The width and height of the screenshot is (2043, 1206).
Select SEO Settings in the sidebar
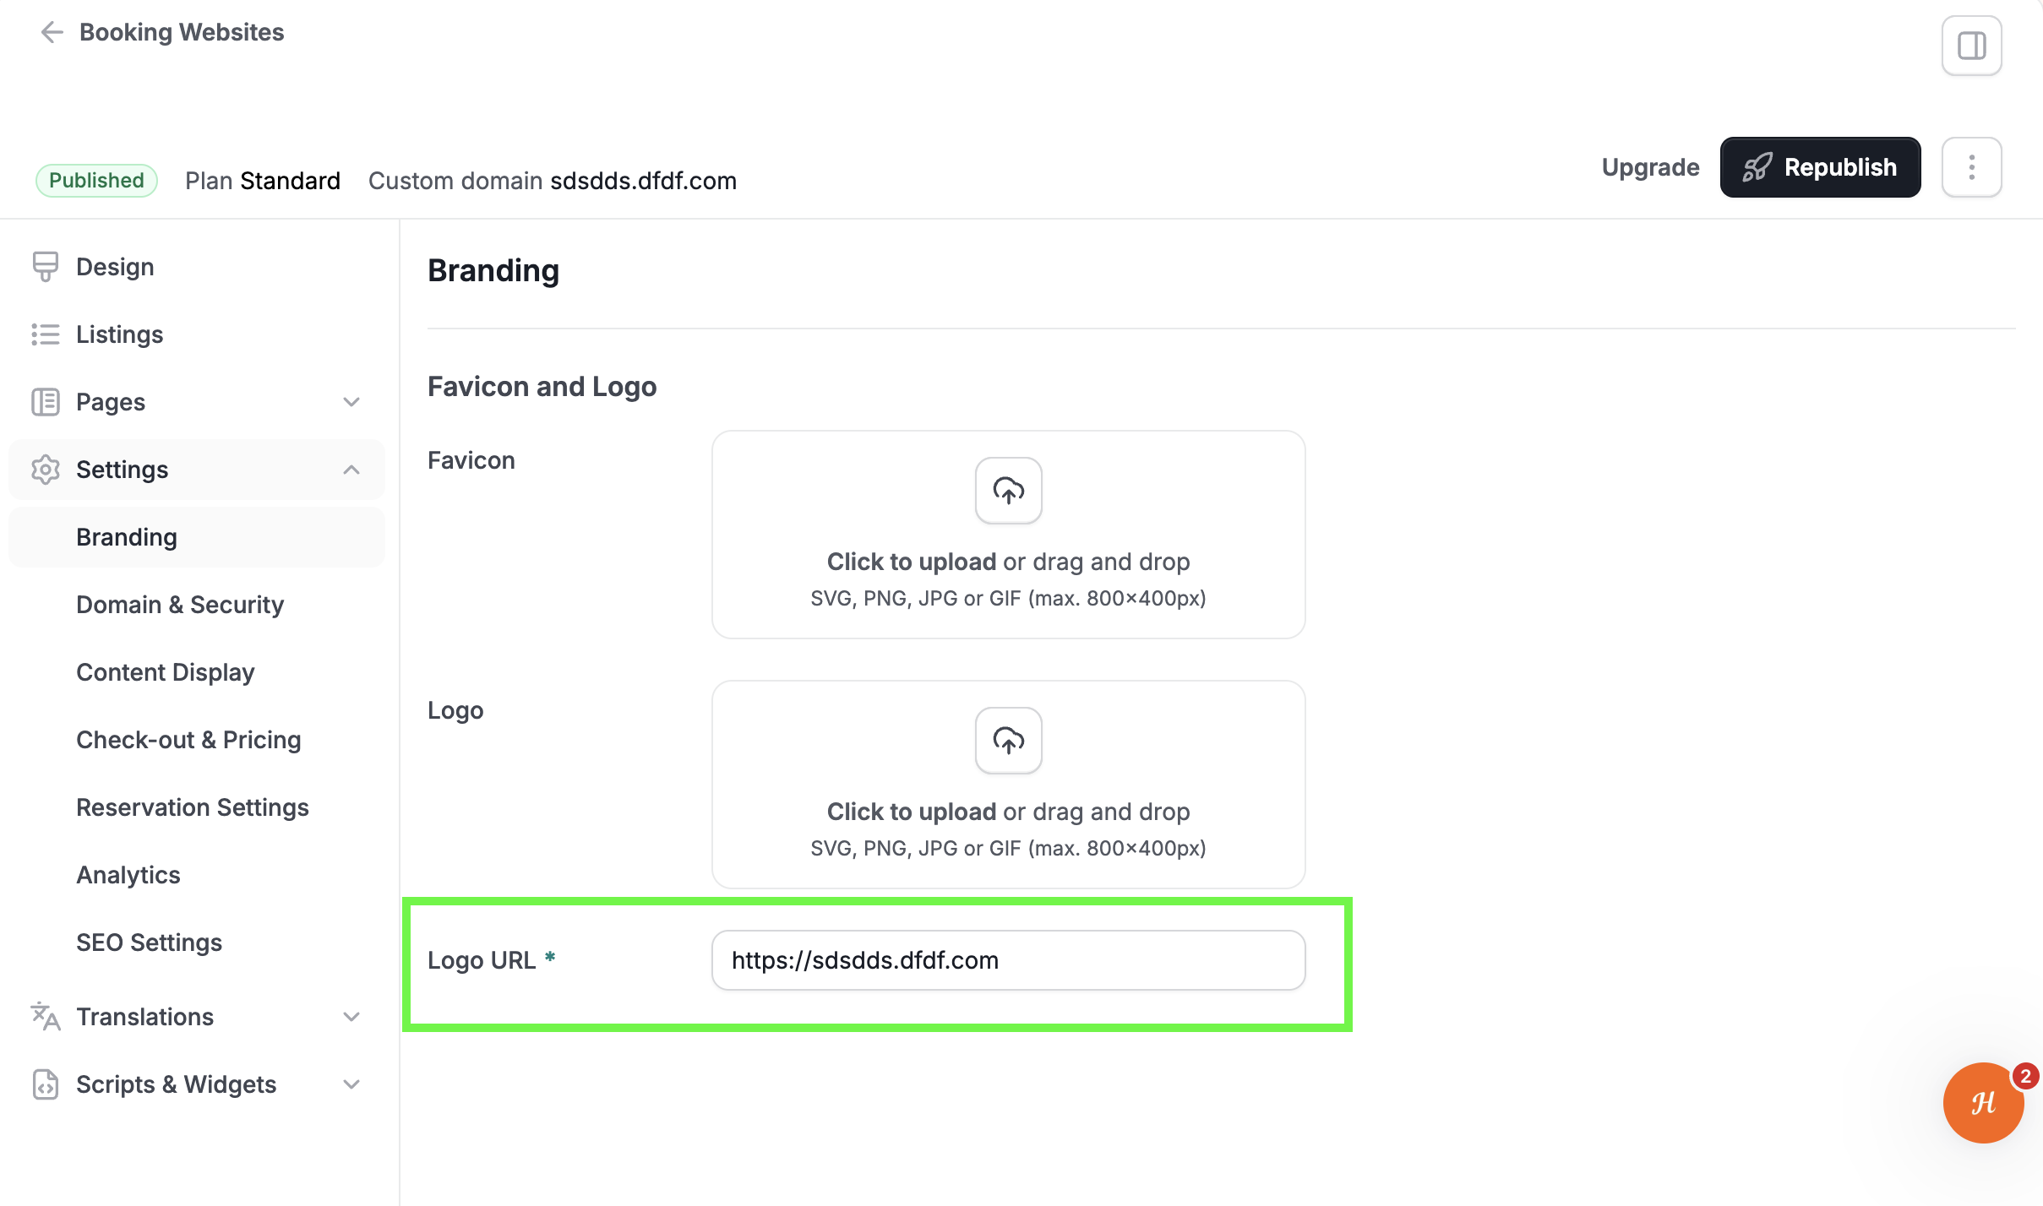click(149, 943)
